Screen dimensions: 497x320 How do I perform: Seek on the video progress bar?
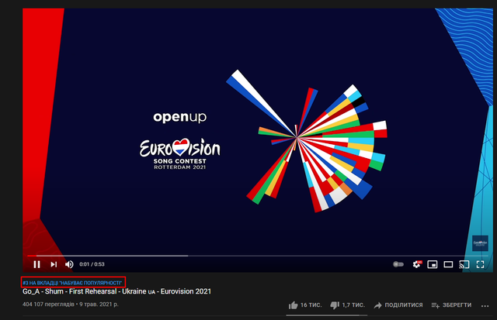(x=259, y=256)
